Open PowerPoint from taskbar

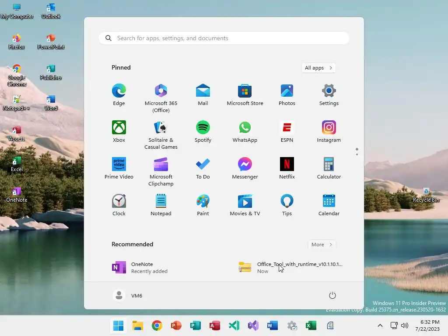(x=176, y=325)
